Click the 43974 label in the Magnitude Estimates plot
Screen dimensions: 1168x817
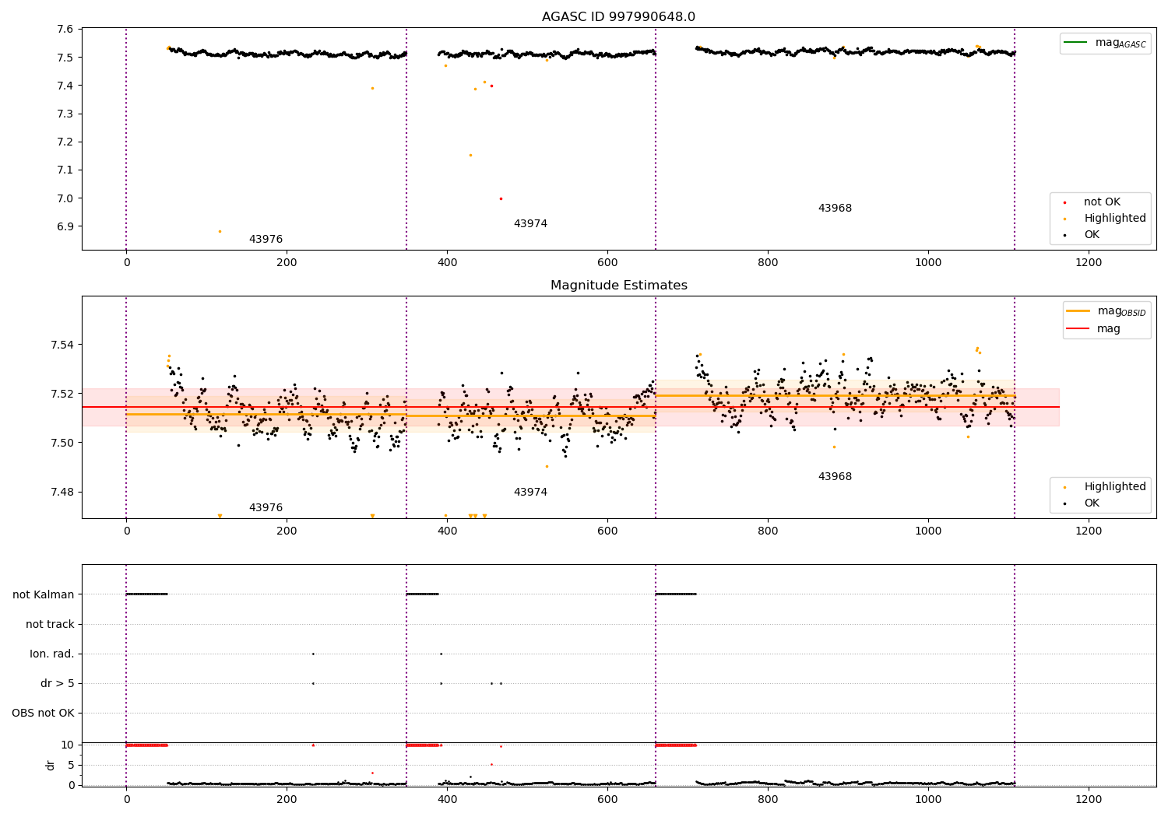[x=530, y=493]
